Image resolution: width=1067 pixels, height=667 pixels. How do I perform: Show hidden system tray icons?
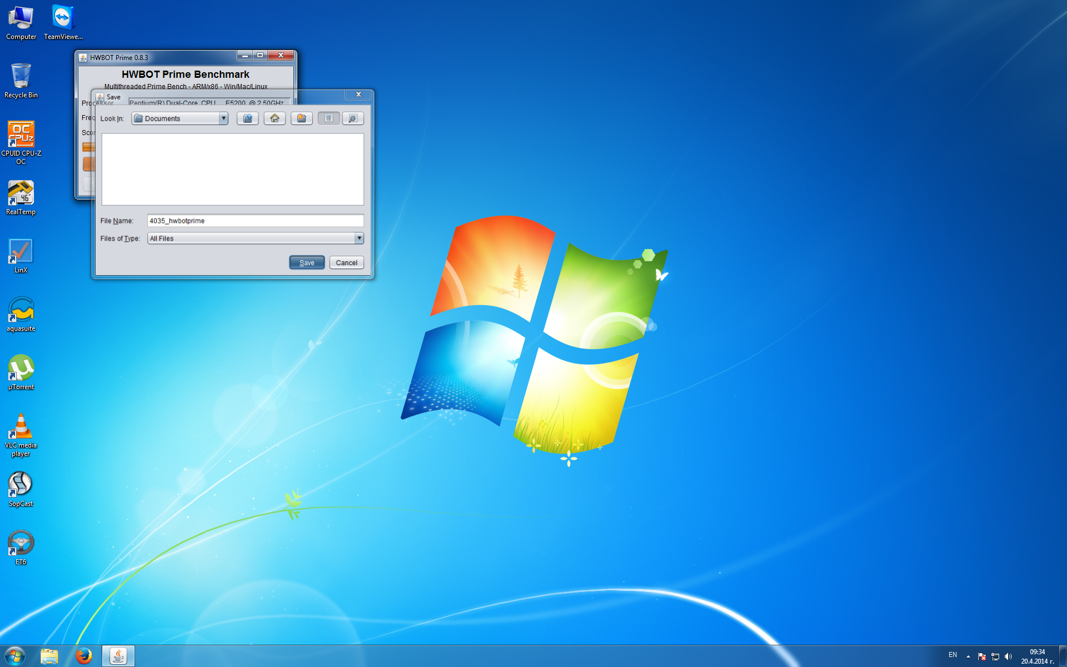click(x=968, y=656)
